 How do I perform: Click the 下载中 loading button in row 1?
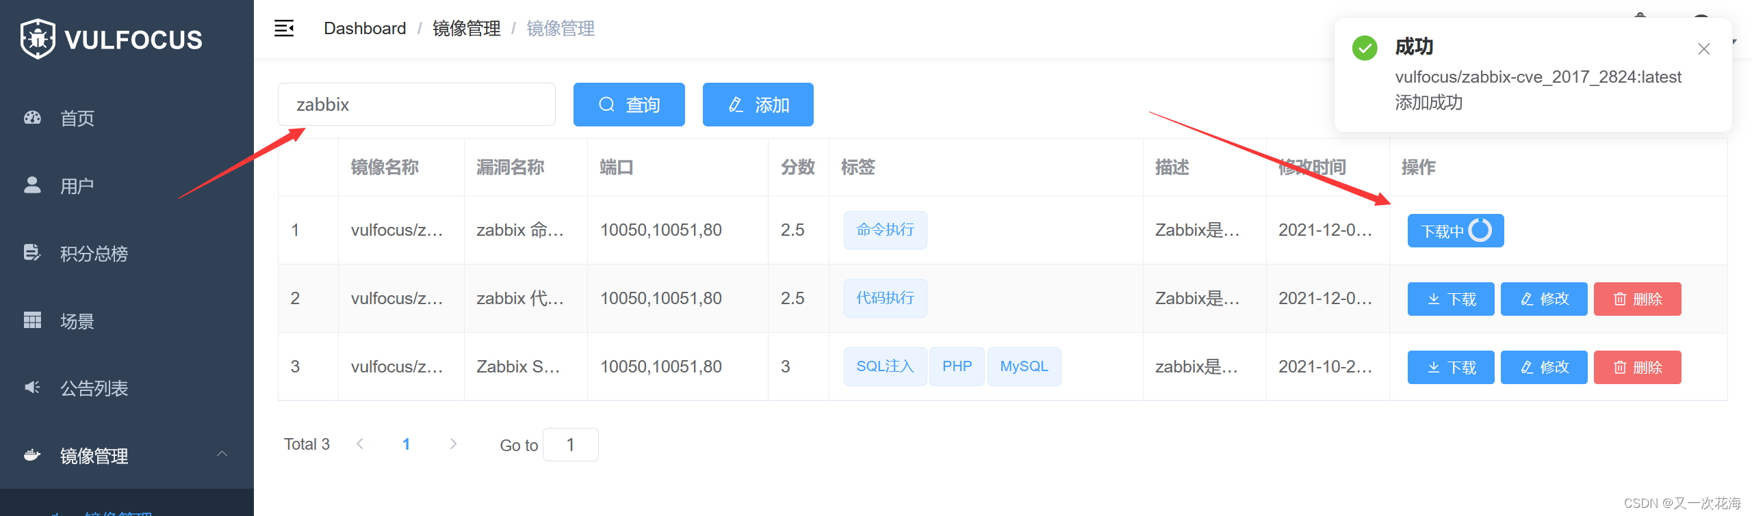tap(1456, 231)
